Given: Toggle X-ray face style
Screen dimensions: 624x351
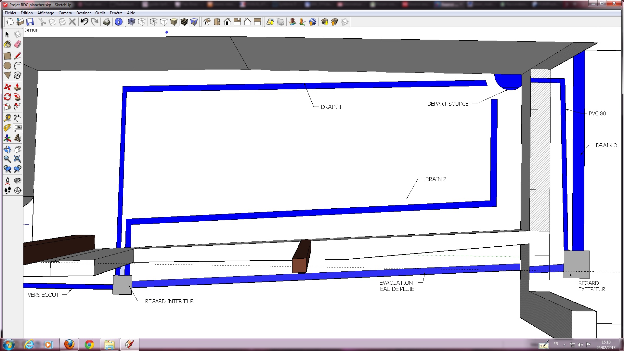Looking at the screenshot, I should [x=131, y=22].
